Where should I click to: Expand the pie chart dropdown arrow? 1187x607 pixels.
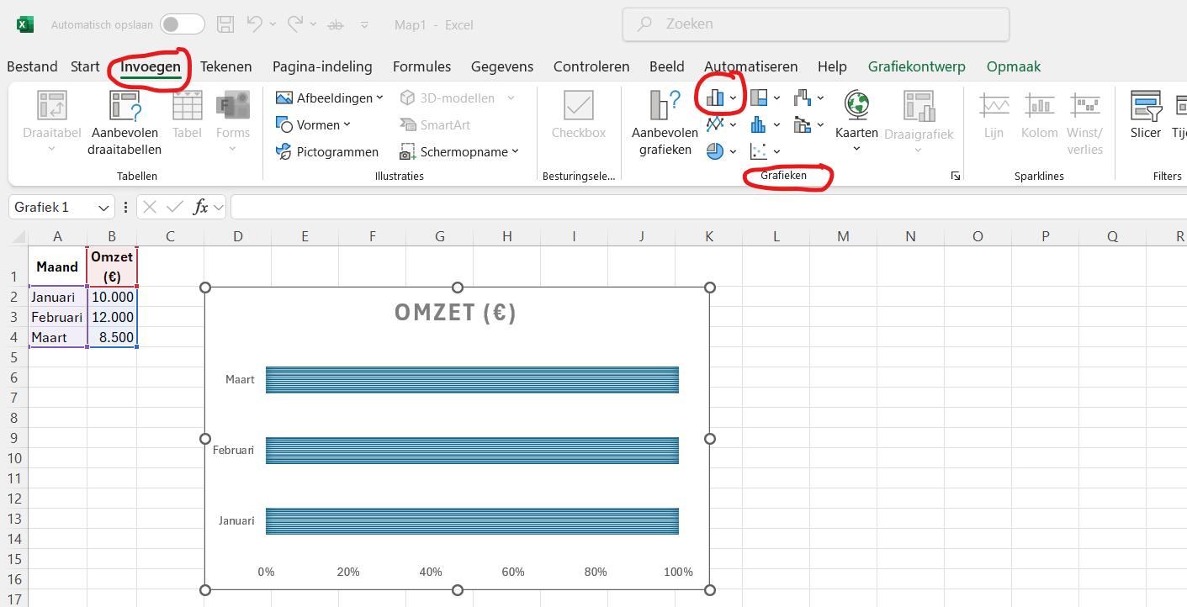pos(734,151)
